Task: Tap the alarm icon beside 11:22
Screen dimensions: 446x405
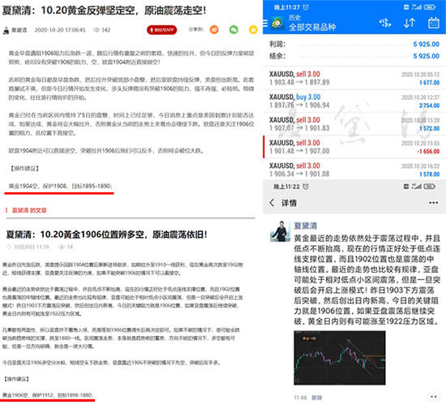Action: [306, 187]
